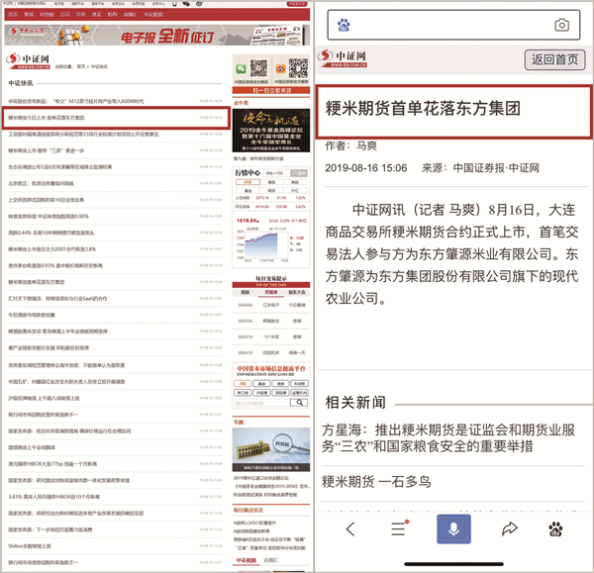Switch to the 新股 tab in 每日交易提示
This screenshot has height=573, width=594.
pyautogui.click(x=246, y=292)
